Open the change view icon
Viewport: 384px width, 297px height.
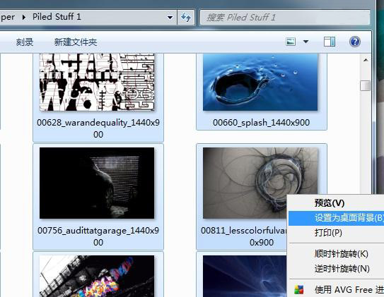(291, 42)
